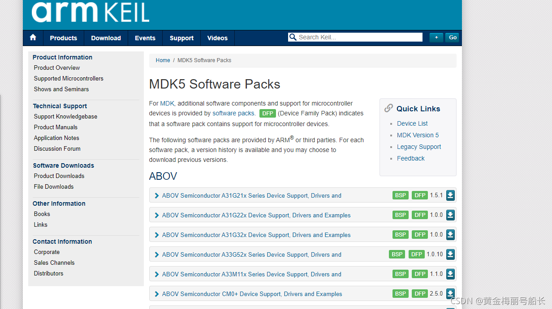
Task: Click DFP badge of A31G21x row
Action: 420,195
